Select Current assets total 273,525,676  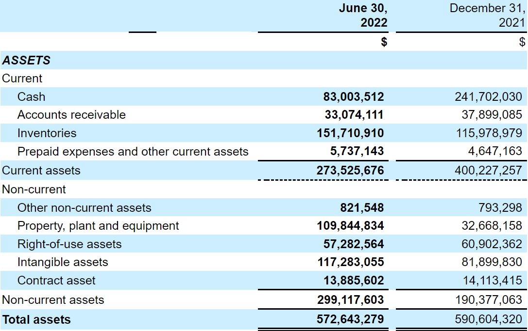coord(350,171)
